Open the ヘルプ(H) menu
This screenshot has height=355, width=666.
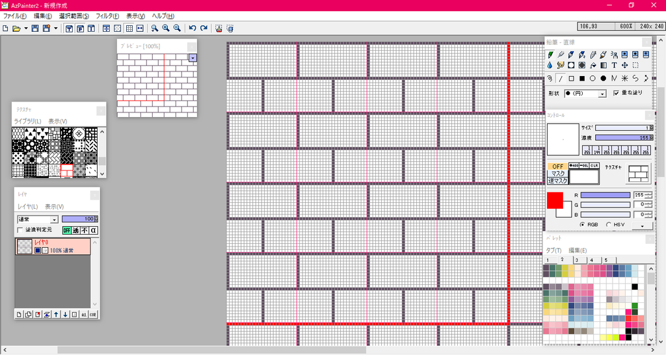(163, 16)
